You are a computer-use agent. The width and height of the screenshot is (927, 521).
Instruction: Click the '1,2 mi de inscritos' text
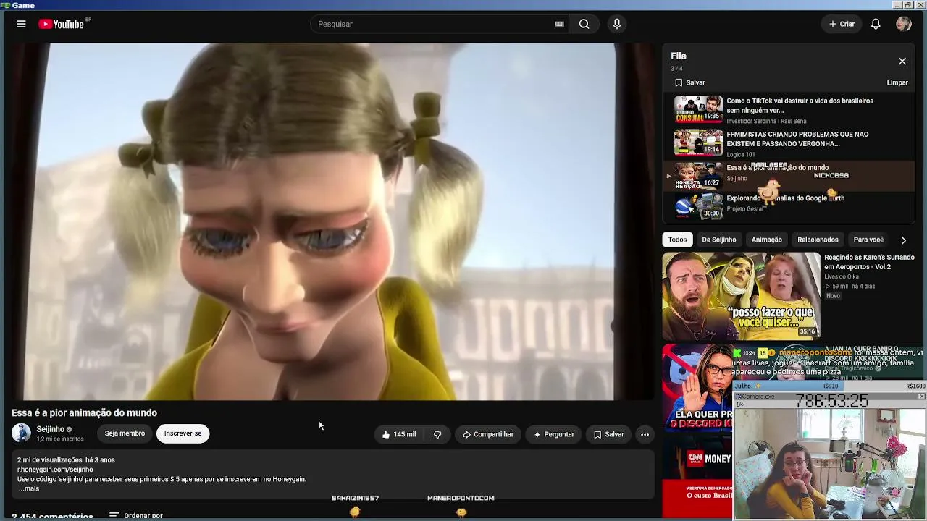click(60, 439)
